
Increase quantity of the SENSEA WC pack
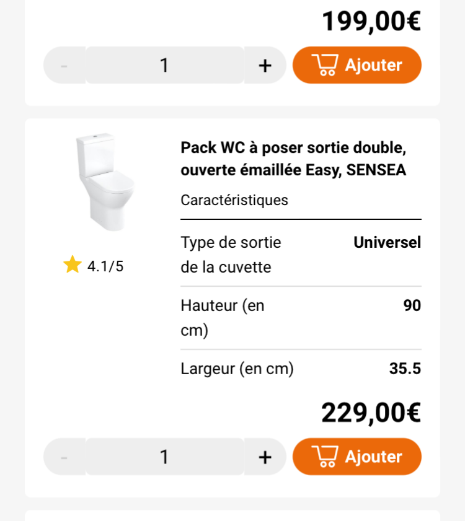click(265, 457)
